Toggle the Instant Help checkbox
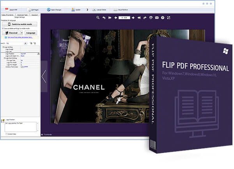The width and height of the screenshot is (234, 169). 6,134
